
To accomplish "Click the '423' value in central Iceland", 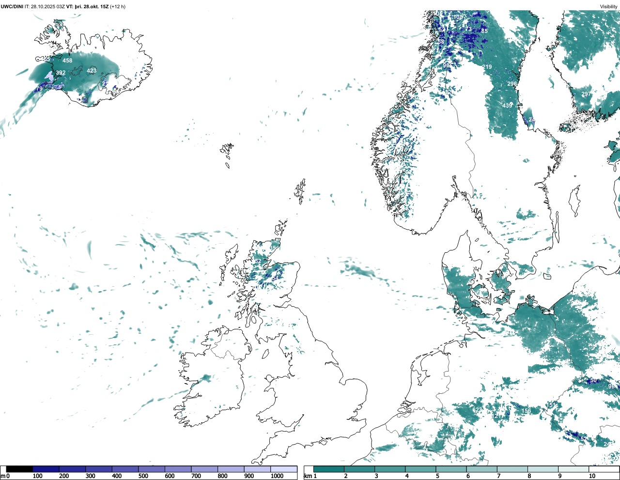I will click(x=92, y=71).
